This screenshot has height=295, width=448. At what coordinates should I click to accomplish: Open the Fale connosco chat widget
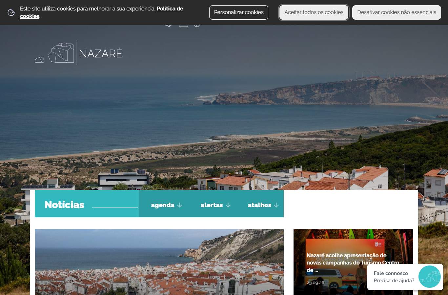coord(406,277)
